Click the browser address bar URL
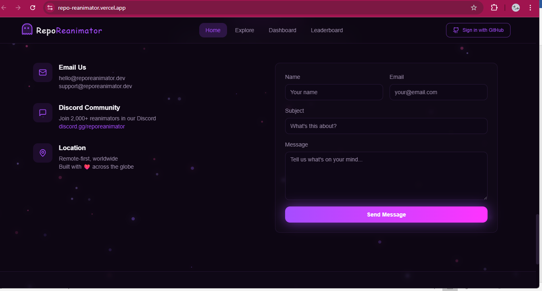The image size is (542, 291). pos(92,8)
